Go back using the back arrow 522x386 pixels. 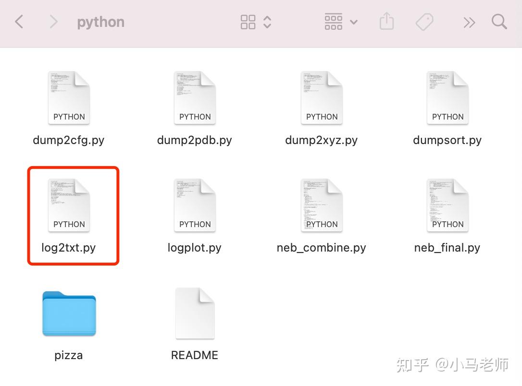pos(19,22)
